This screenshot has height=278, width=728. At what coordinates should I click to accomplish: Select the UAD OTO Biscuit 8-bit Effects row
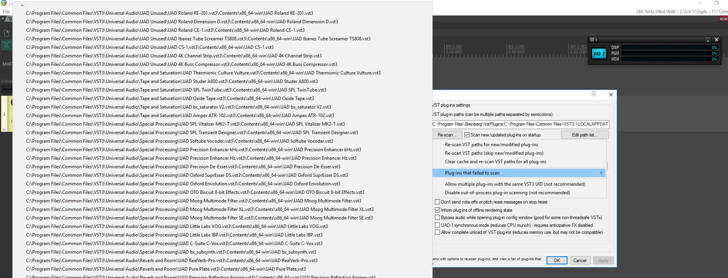(222, 192)
